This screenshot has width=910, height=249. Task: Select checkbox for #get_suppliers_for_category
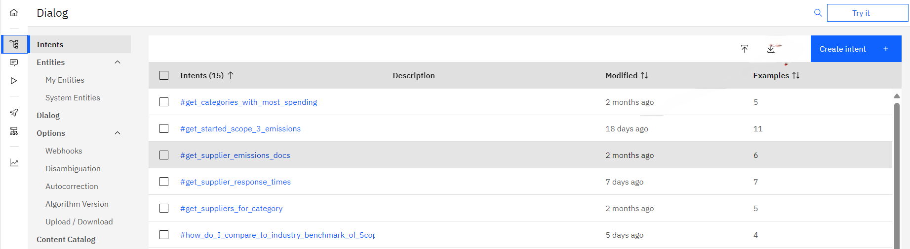point(164,208)
